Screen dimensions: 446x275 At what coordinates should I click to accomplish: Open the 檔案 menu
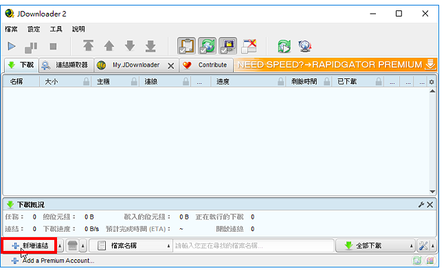pos(11,29)
